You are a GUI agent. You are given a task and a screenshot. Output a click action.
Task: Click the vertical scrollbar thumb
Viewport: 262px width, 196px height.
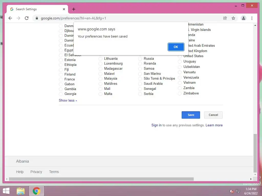pos(255,153)
